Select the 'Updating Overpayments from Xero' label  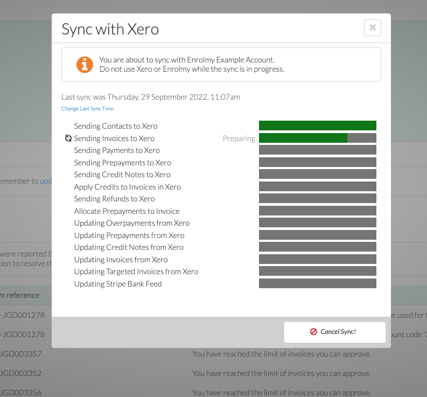pos(132,223)
